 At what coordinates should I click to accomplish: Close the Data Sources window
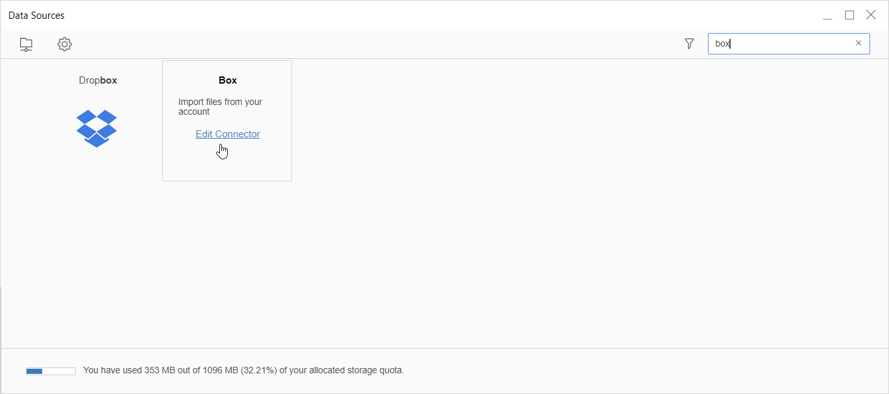pyautogui.click(x=871, y=16)
